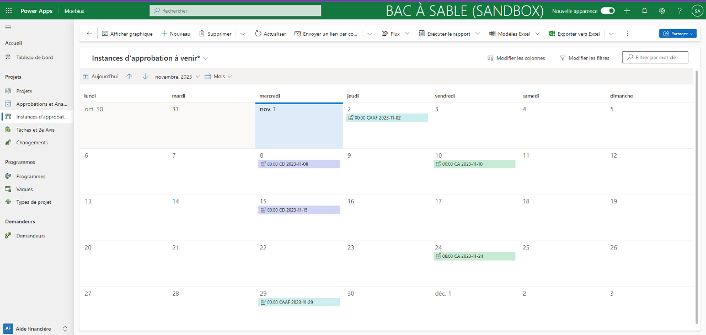Viewport: 706px width, 335px height.
Task: Open the Power Apps app launcher grid
Action: 8,11
